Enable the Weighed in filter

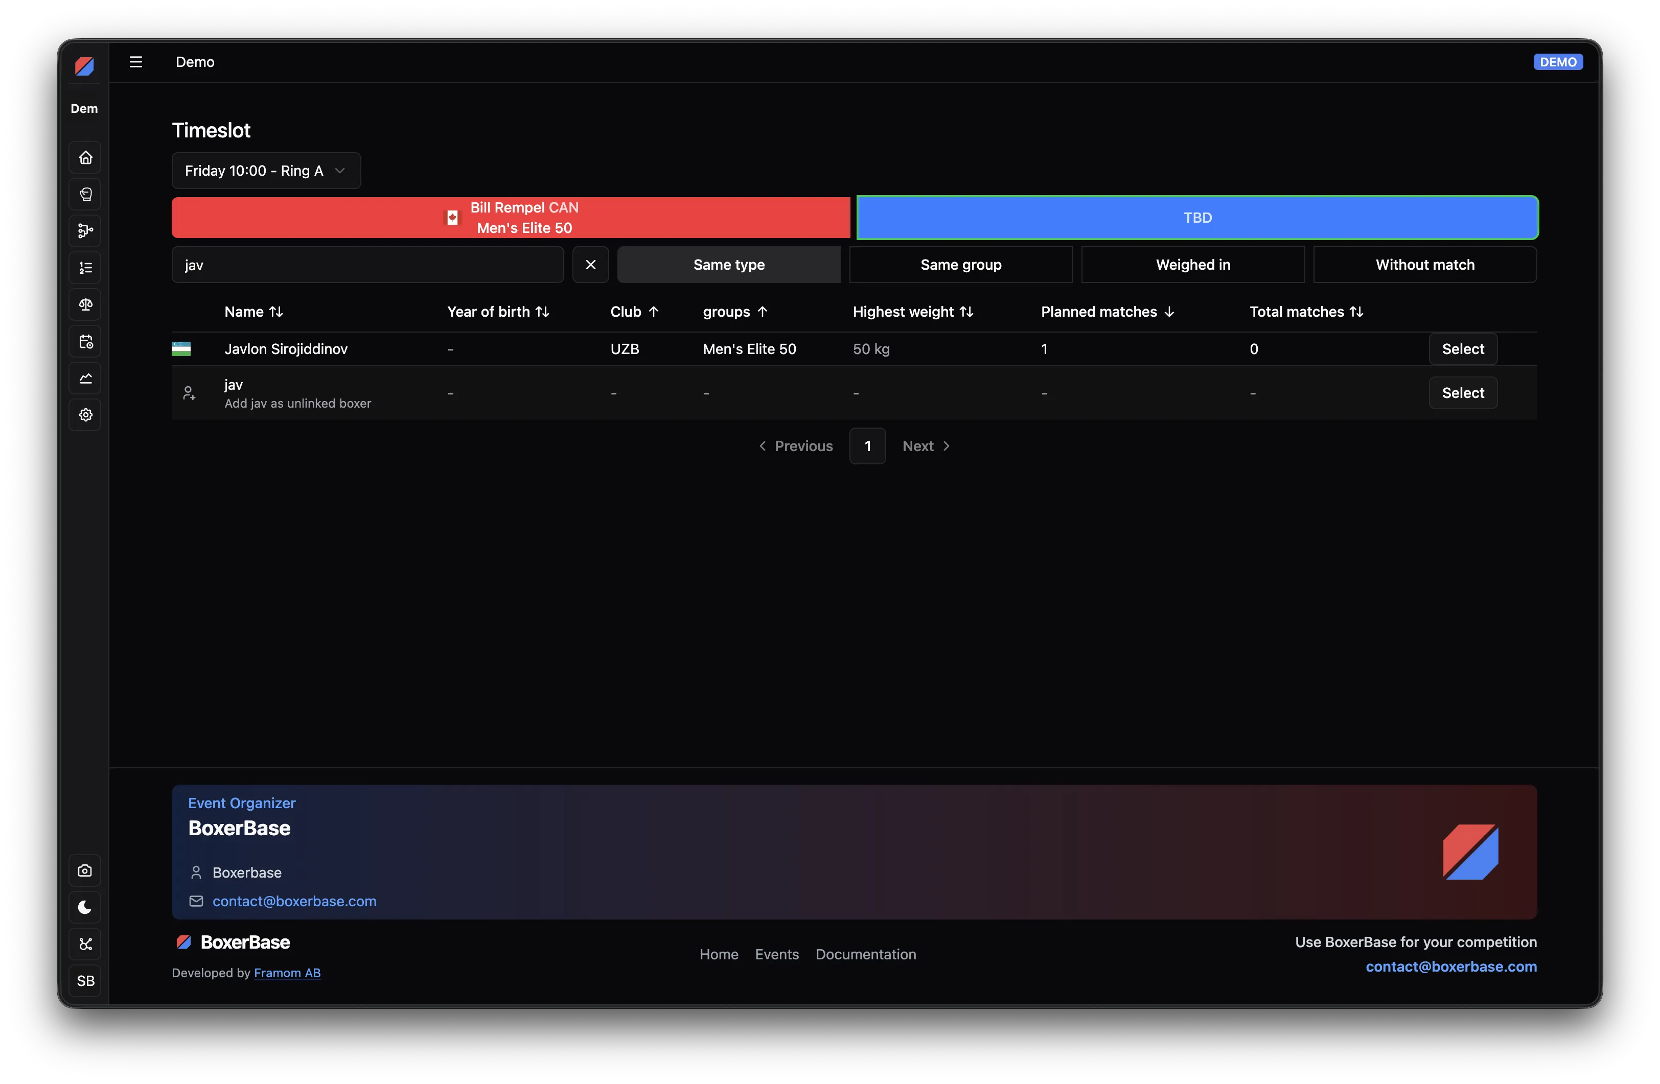(1193, 265)
